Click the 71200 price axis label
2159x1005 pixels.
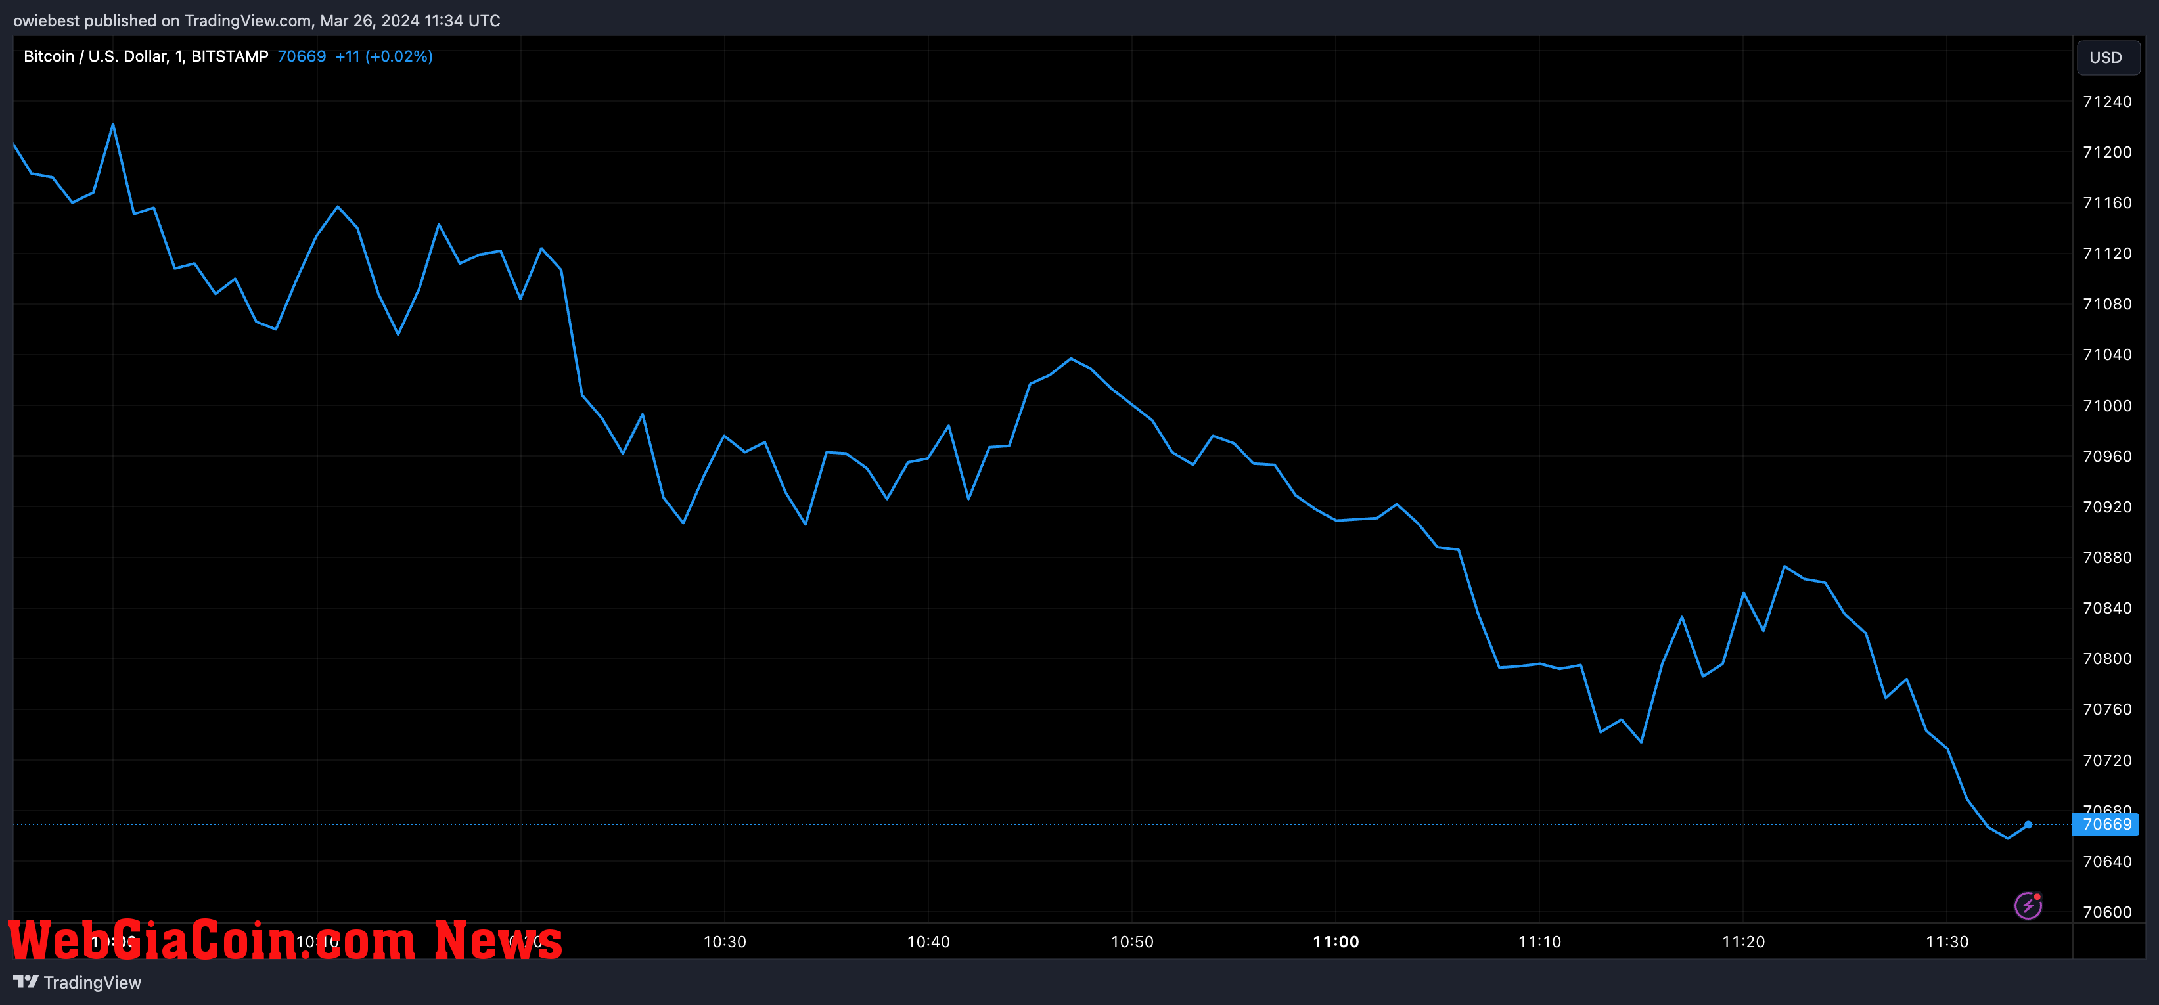(x=2107, y=152)
